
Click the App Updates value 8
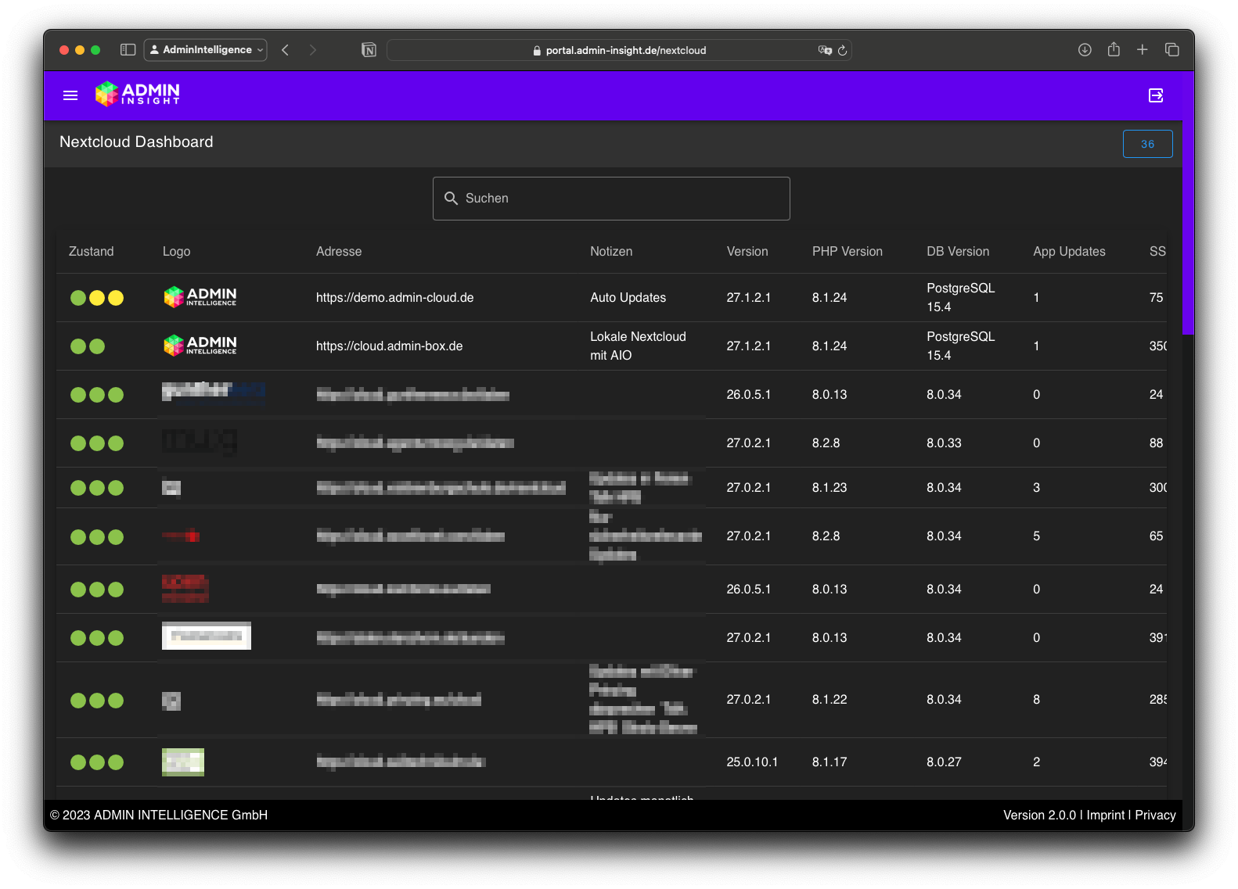click(x=1036, y=700)
